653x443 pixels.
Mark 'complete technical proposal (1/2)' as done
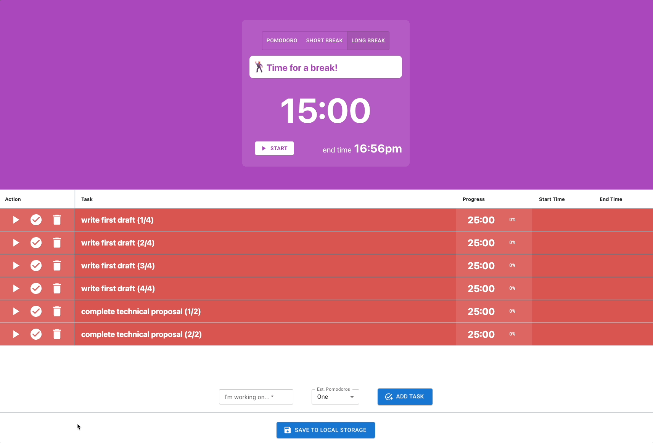(36, 311)
